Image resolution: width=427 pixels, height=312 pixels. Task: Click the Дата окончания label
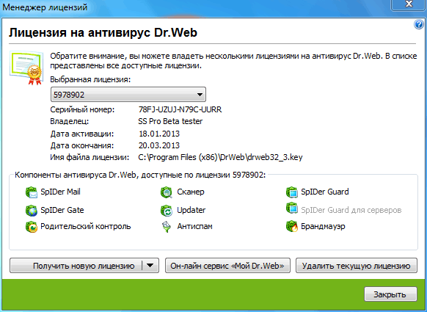[82, 145]
